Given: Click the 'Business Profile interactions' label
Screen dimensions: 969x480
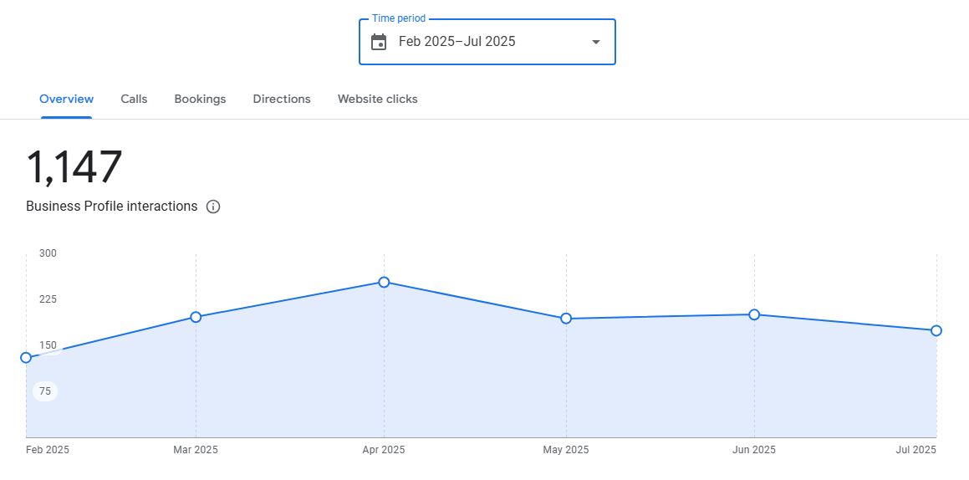Looking at the screenshot, I should [x=111, y=207].
